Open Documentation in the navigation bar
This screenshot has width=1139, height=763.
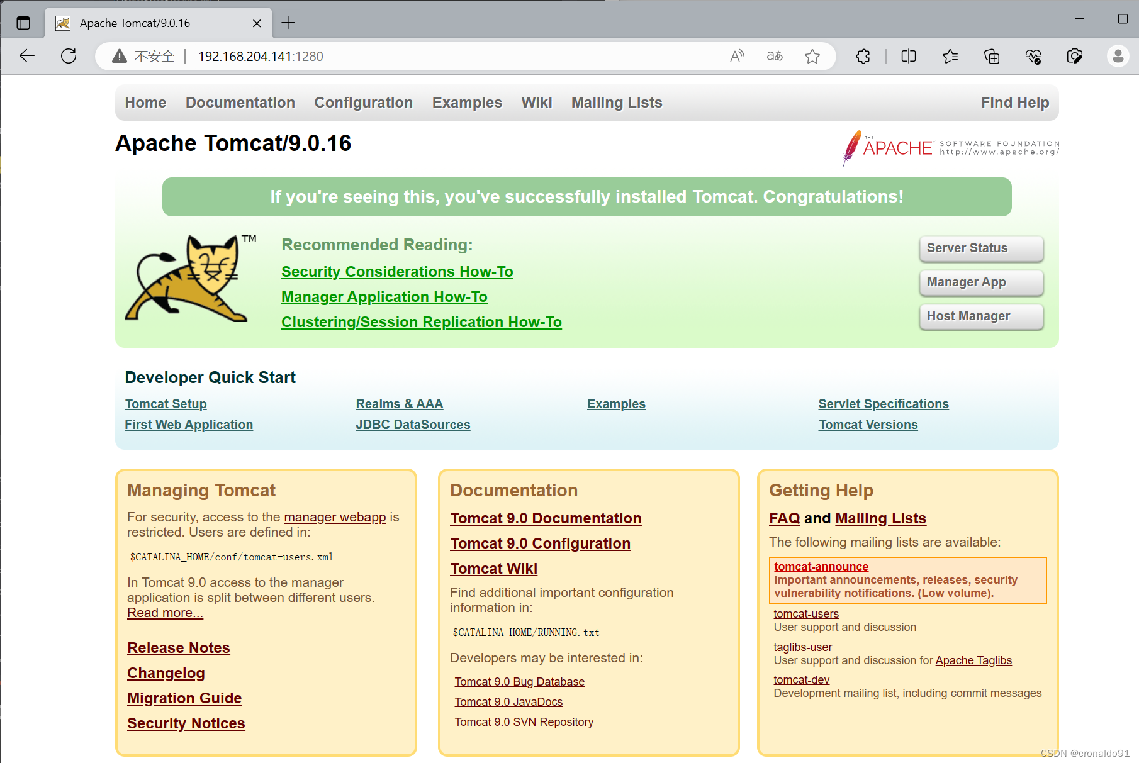240,103
